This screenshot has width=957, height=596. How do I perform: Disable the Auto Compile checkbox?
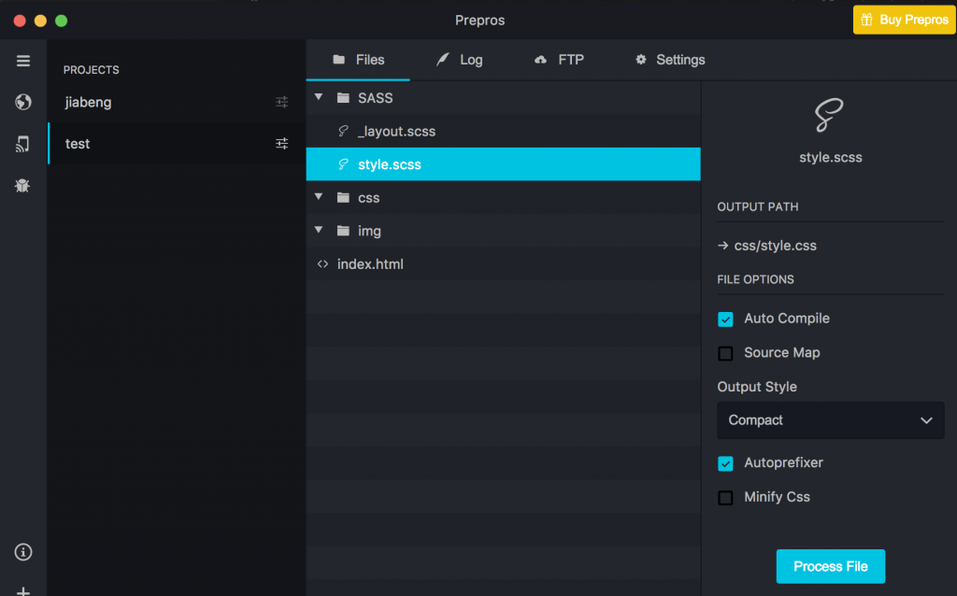(x=725, y=319)
